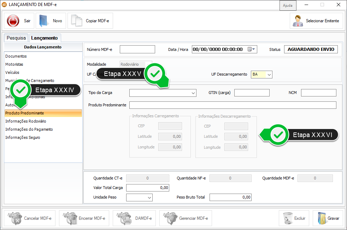Click the DAMDF-e printer icon
This screenshot has height=230, width=347.
point(124,218)
